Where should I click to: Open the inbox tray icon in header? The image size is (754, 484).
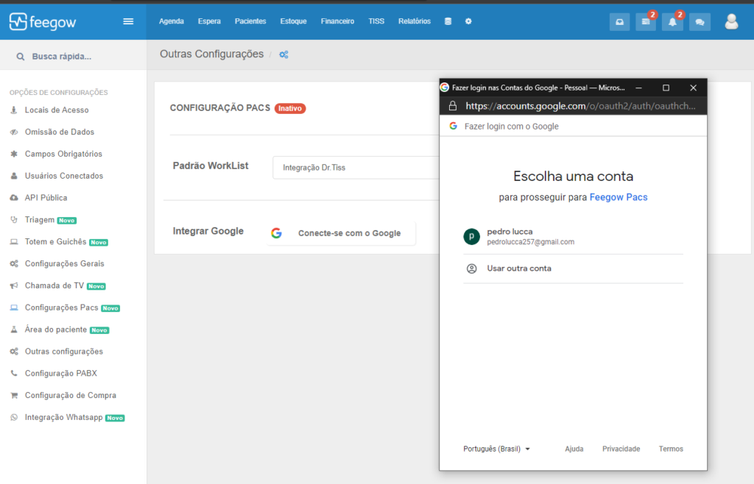tap(619, 22)
